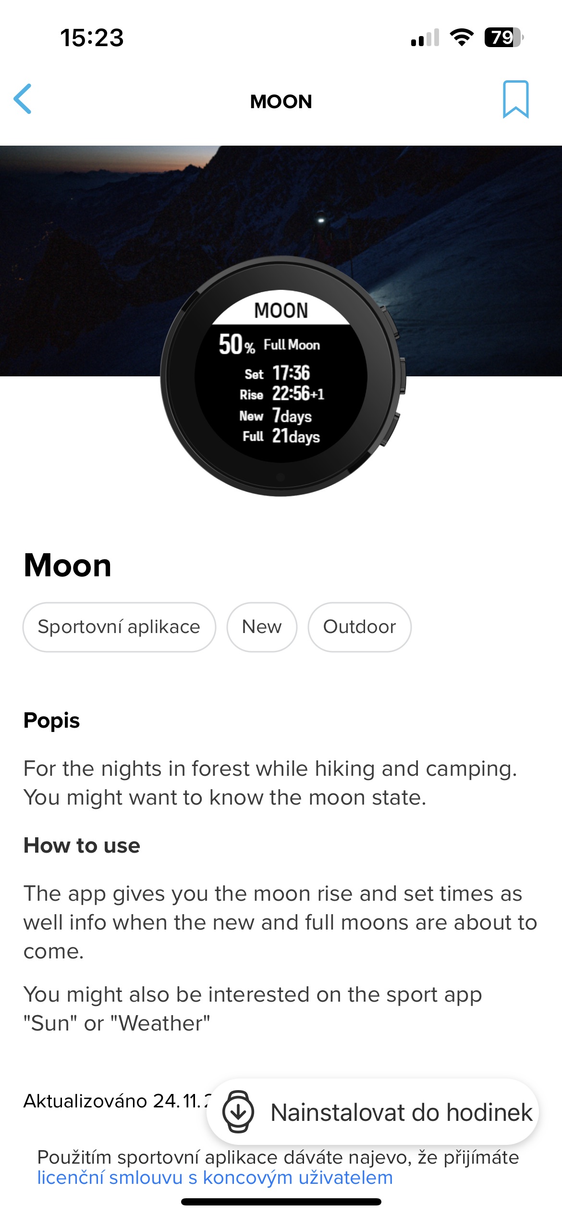562x1217 pixels.
Task: Bookmark the Moon sport app
Action: [515, 99]
